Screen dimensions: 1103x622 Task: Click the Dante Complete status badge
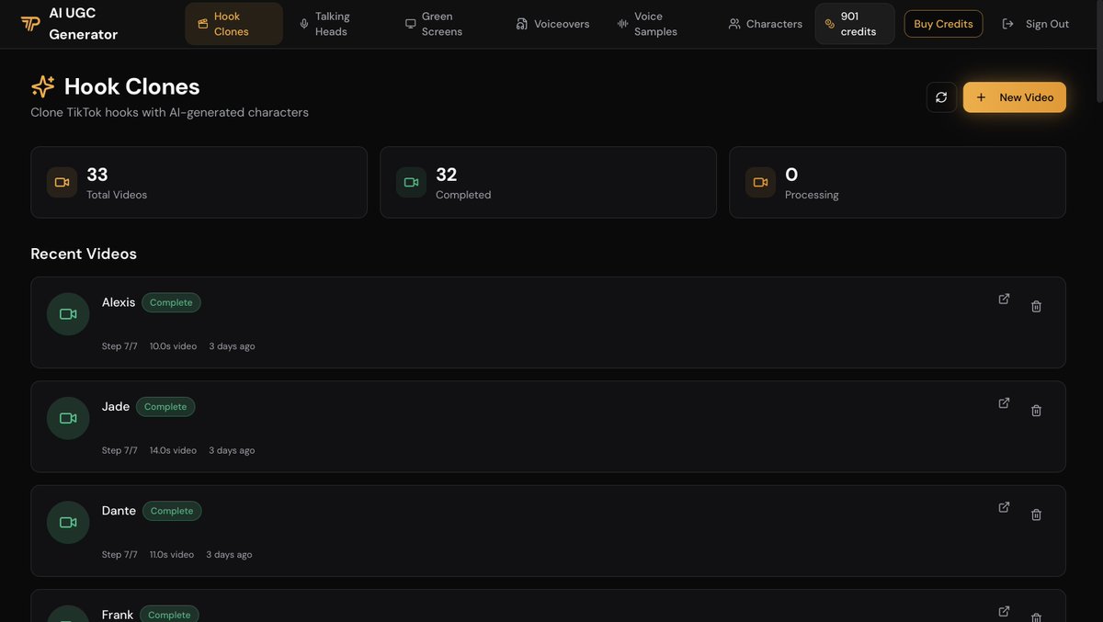tap(172, 511)
